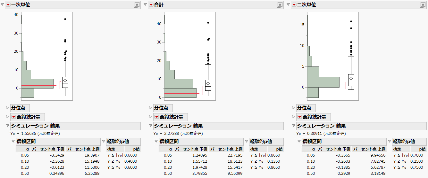Open 要約統計量 red triangle menu under 合計
This screenshot has width=428, height=178.
pos(156,117)
